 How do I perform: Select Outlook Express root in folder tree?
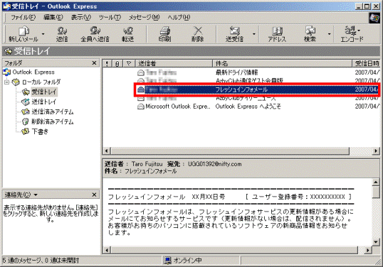[33, 72]
